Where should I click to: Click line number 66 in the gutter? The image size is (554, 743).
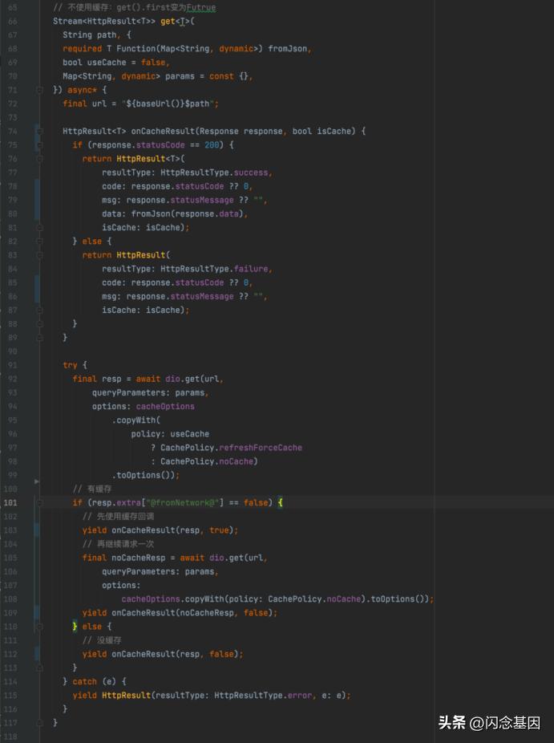point(12,22)
